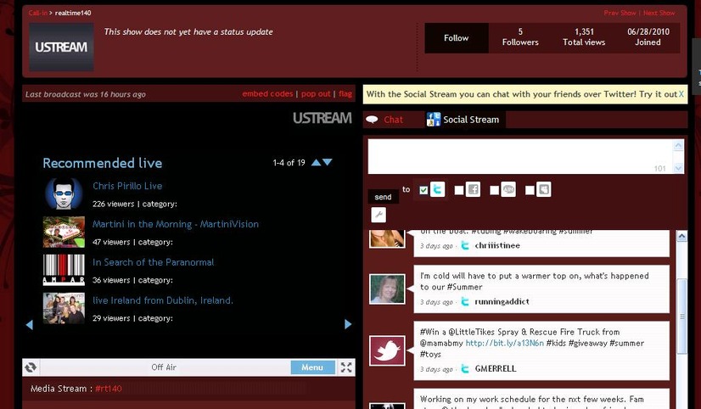Image resolution: width=701 pixels, height=409 pixels.
Task: Click the Martini in the Morning thumbnail
Action: [x=64, y=232]
